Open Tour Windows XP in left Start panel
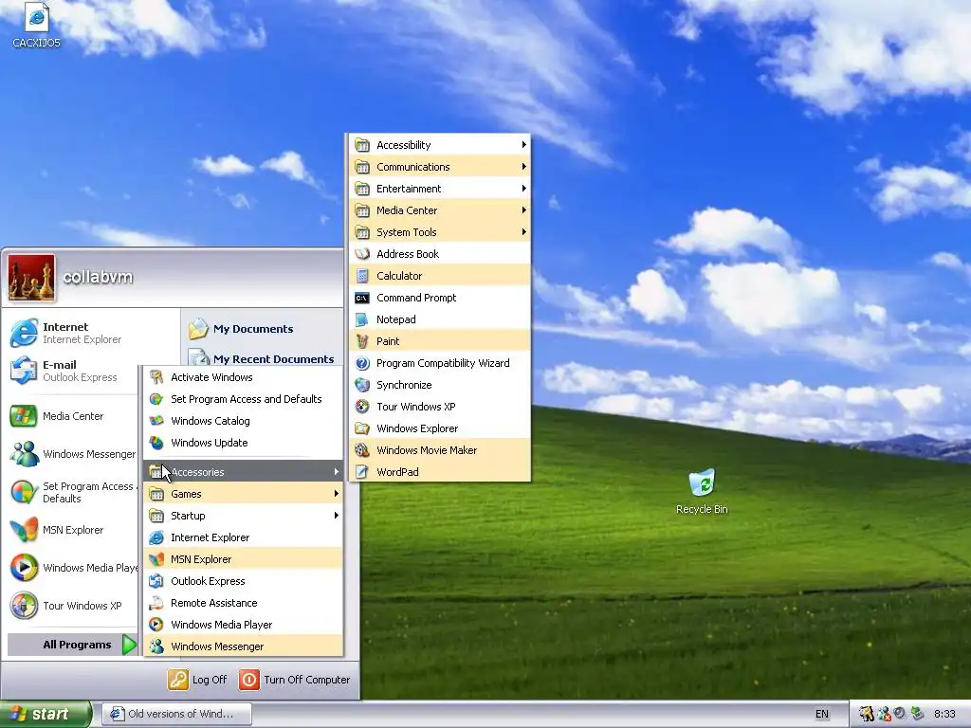Screen dimensions: 971x728 click(72, 606)
